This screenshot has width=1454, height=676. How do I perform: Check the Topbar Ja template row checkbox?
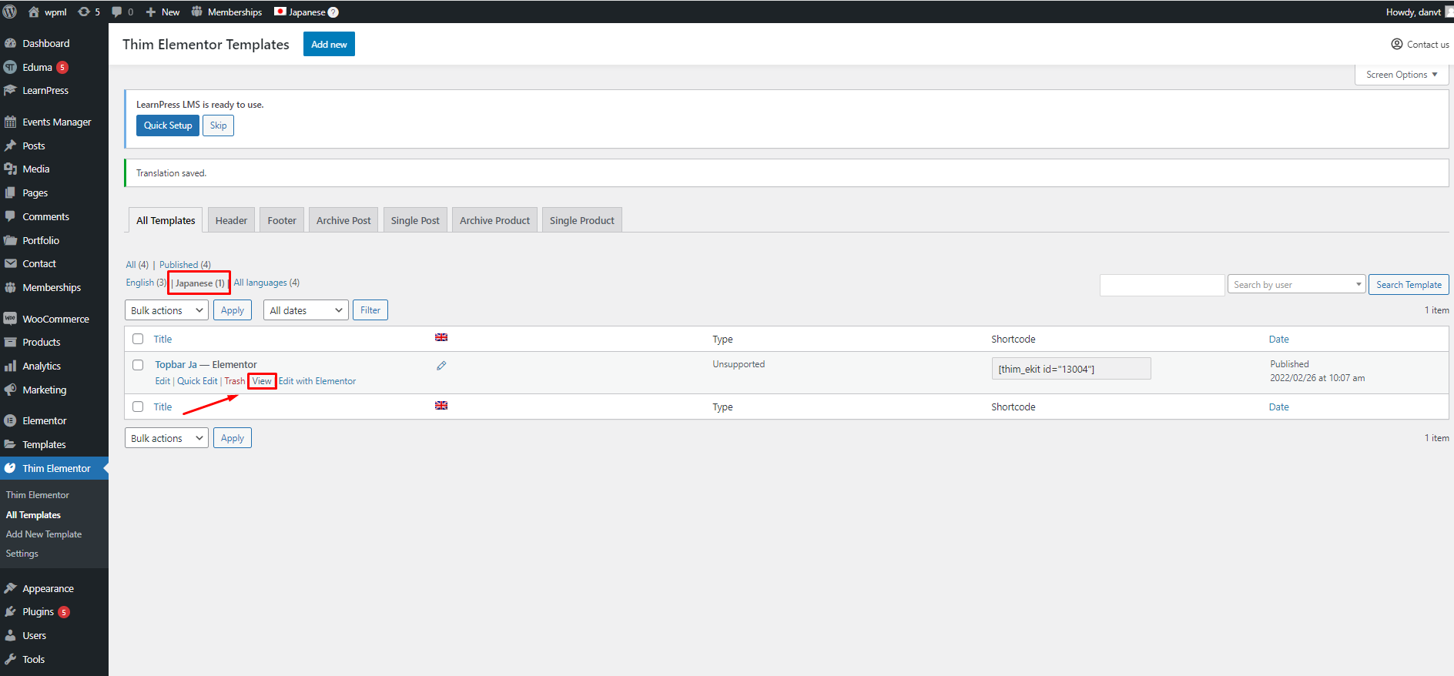[138, 365]
